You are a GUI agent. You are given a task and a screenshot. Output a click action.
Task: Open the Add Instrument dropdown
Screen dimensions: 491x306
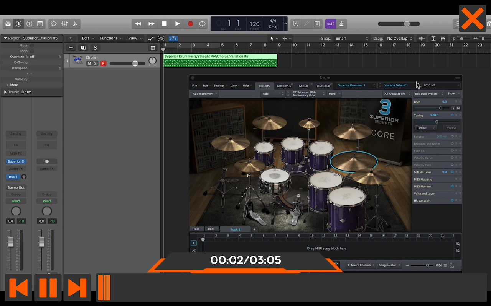(205, 94)
